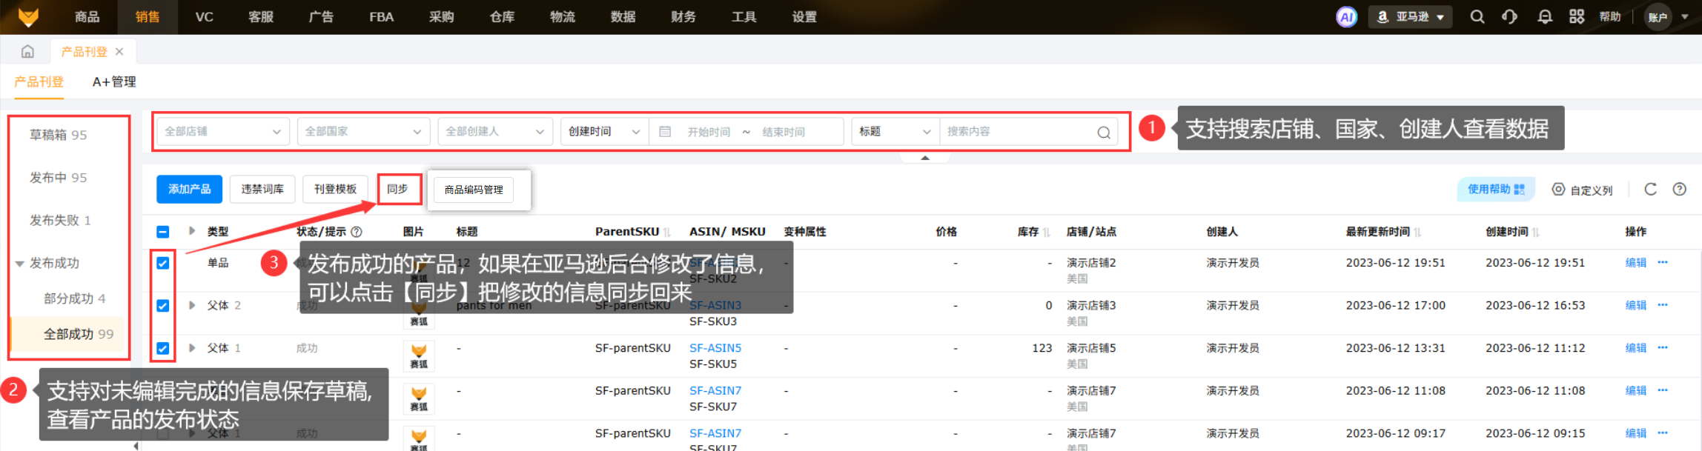Collapse the filter bar with up arrow
Screen dimensions: 1702x451
tap(925, 157)
